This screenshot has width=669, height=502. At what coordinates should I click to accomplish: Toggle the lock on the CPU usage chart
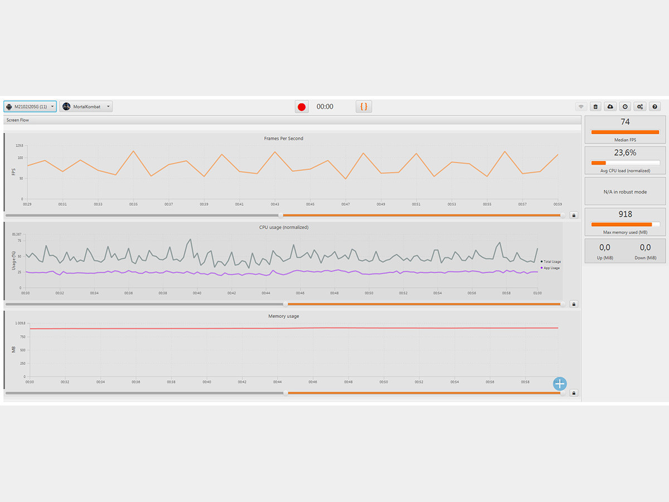click(x=574, y=304)
